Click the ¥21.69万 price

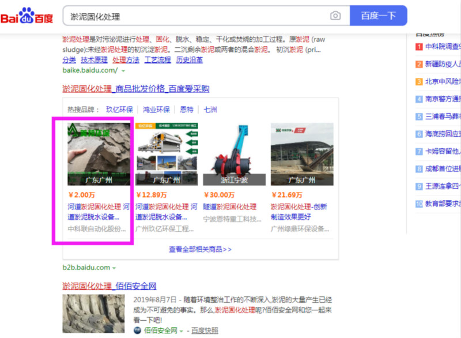[x=286, y=195]
